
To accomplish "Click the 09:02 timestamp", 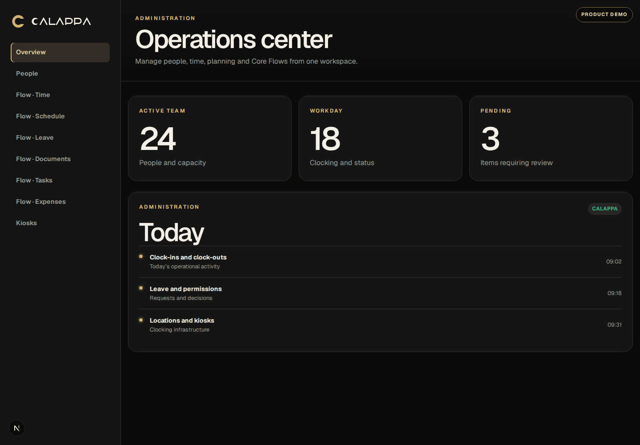I will click(x=614, y=262).
